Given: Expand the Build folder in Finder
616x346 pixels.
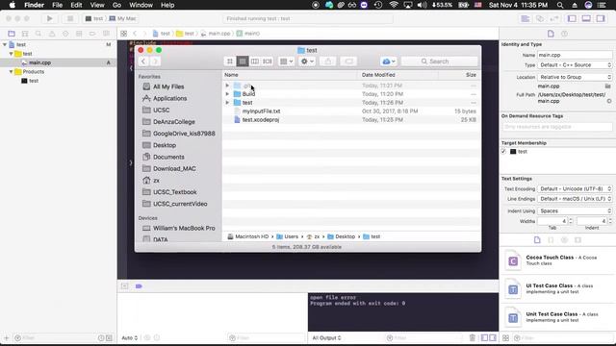Looking at the screenshot, I should (x=227, y=94).
